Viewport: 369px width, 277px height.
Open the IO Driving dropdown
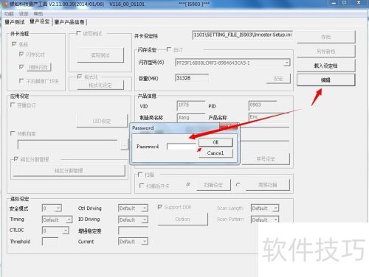click(145, 220)
